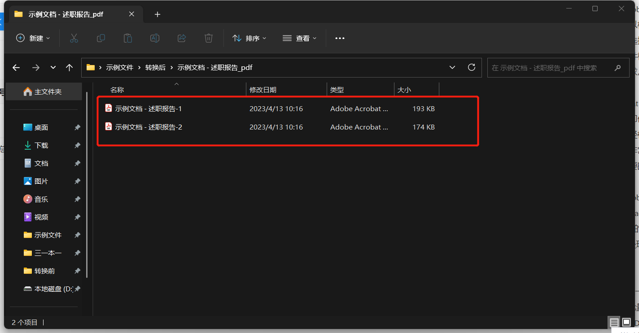Open 下载 folder in sidebar

41,146
